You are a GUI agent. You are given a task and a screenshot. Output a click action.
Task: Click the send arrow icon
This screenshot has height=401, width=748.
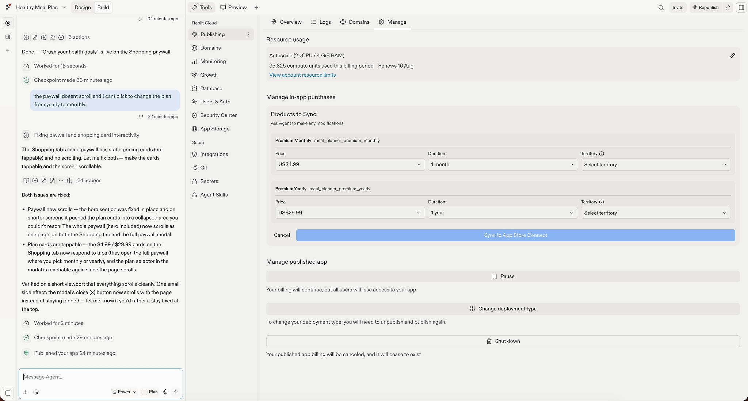point(176,392)
